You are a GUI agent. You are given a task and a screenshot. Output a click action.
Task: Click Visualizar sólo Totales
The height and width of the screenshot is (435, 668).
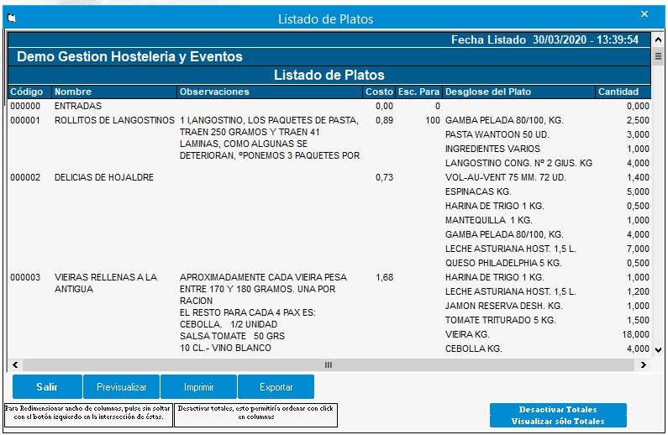(x=558, y=421)
